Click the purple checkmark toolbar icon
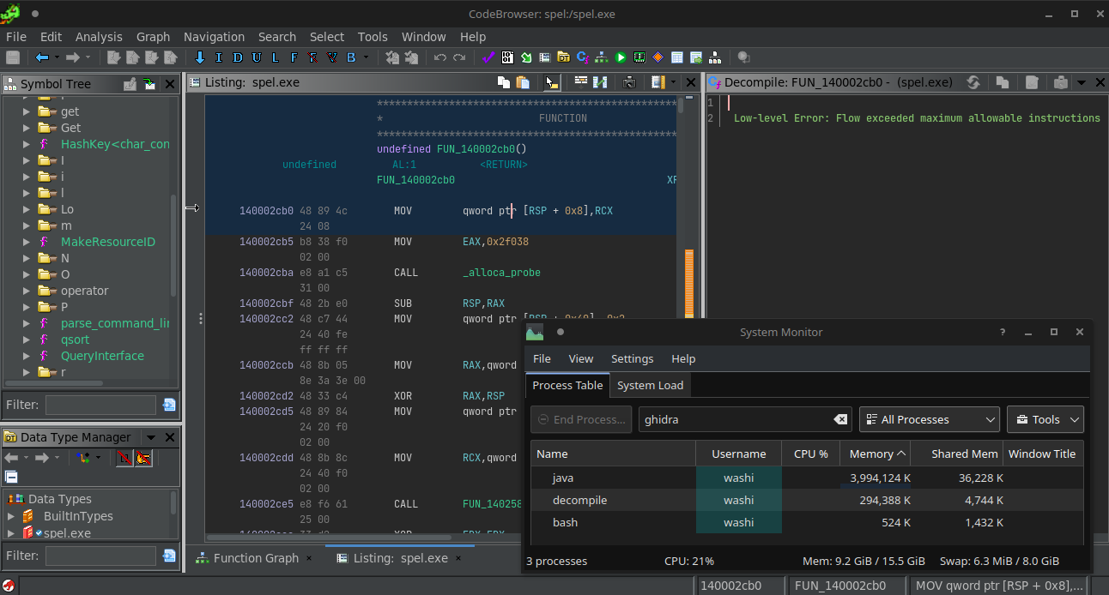Viewport: 1109px width, 595px height. 488,57
